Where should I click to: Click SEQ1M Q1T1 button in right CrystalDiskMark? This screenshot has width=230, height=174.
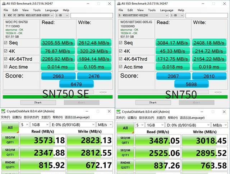125,153
